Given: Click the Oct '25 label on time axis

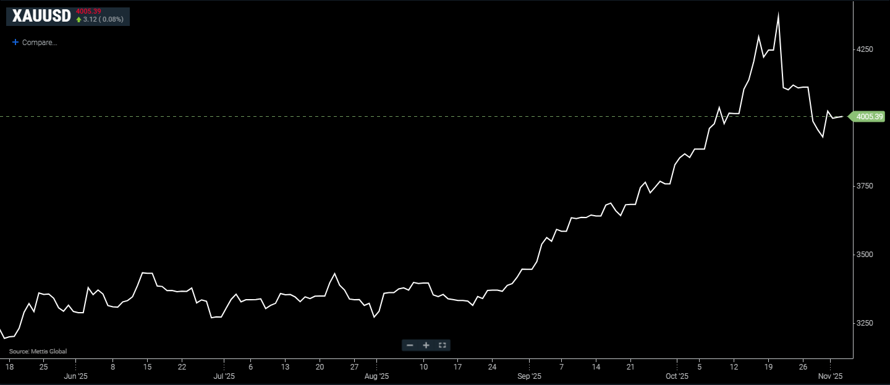Looking at the screenshot, I should (x=677, y=376).
